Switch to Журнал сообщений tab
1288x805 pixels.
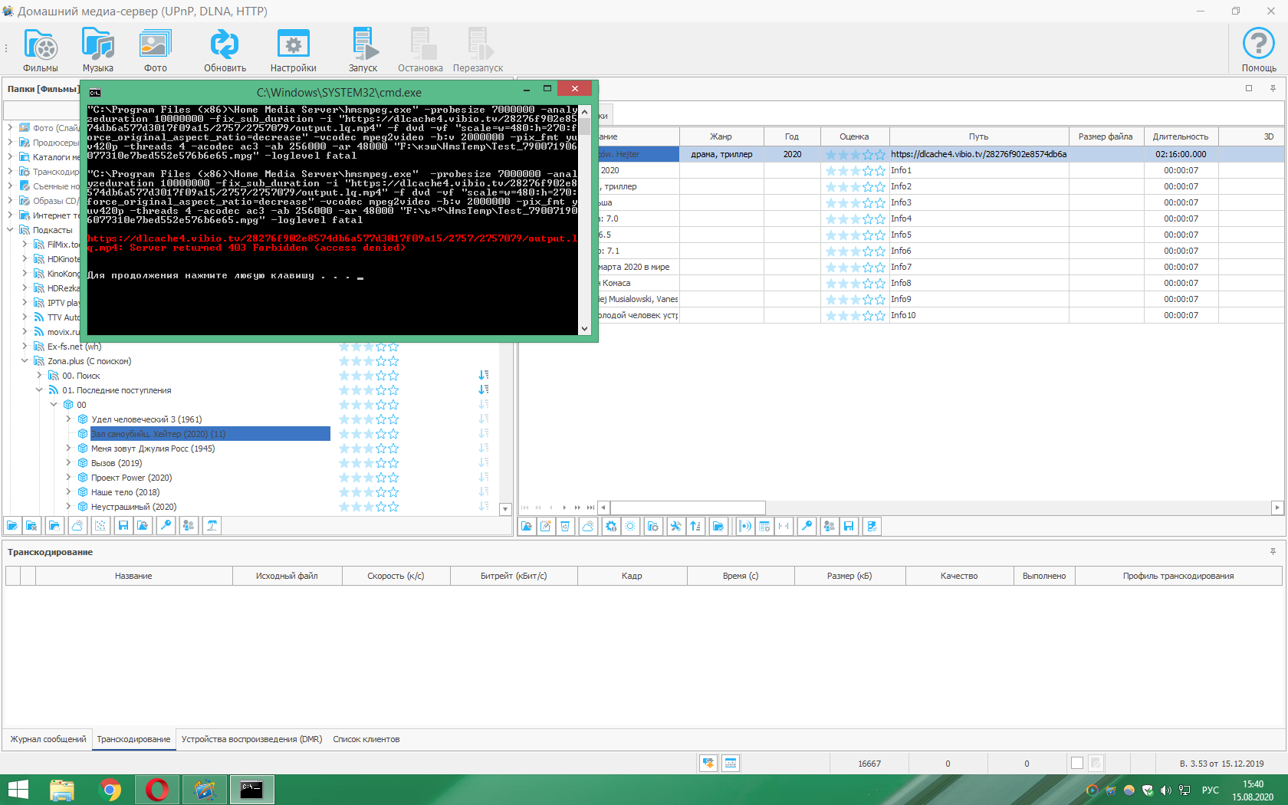point(48,739)
